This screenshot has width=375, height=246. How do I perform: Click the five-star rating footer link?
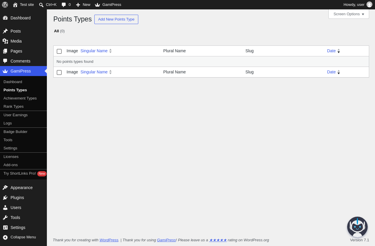point(218,240)
